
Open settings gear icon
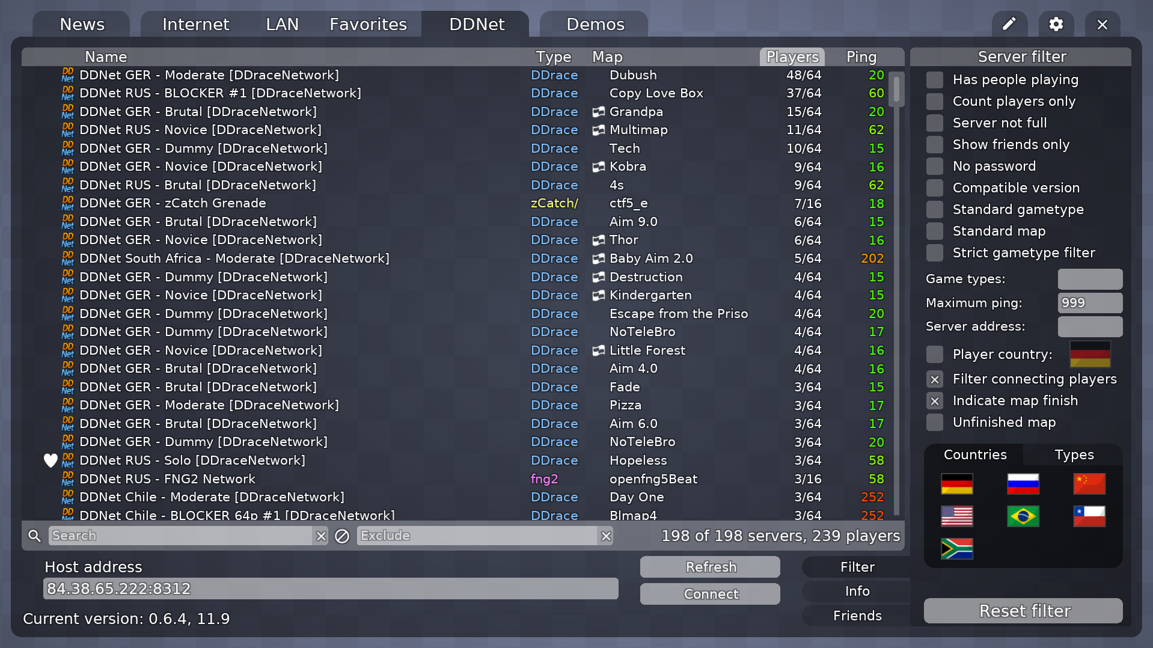(x=1056, y=24)
